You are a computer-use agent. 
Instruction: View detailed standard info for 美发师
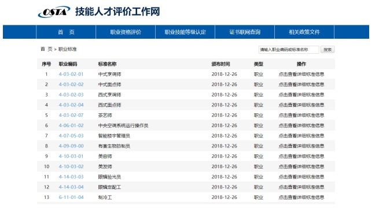[301, 166]
